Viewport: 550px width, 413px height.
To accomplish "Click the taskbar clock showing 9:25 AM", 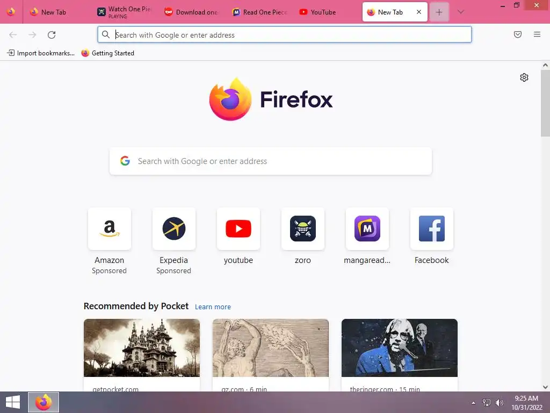I will [526, 402].
